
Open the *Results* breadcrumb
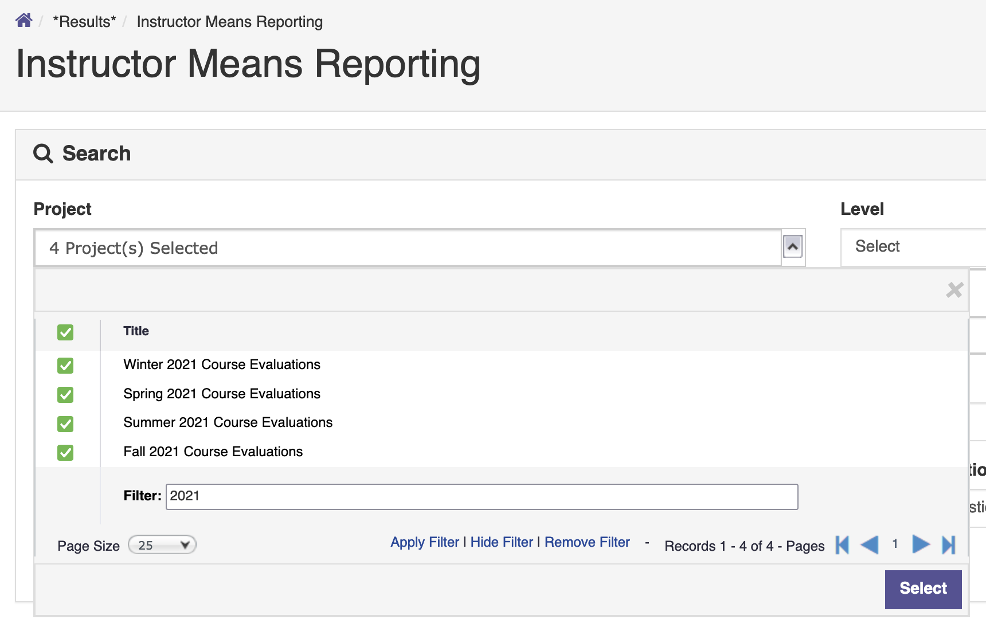pyautogui.click(x=84, y=22)
